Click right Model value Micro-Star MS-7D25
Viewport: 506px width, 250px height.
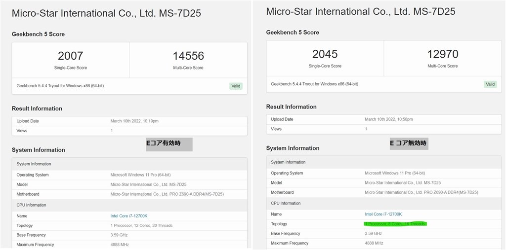(403, 182)
